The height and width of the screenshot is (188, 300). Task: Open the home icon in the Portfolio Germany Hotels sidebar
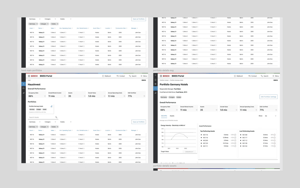point(155,80)
